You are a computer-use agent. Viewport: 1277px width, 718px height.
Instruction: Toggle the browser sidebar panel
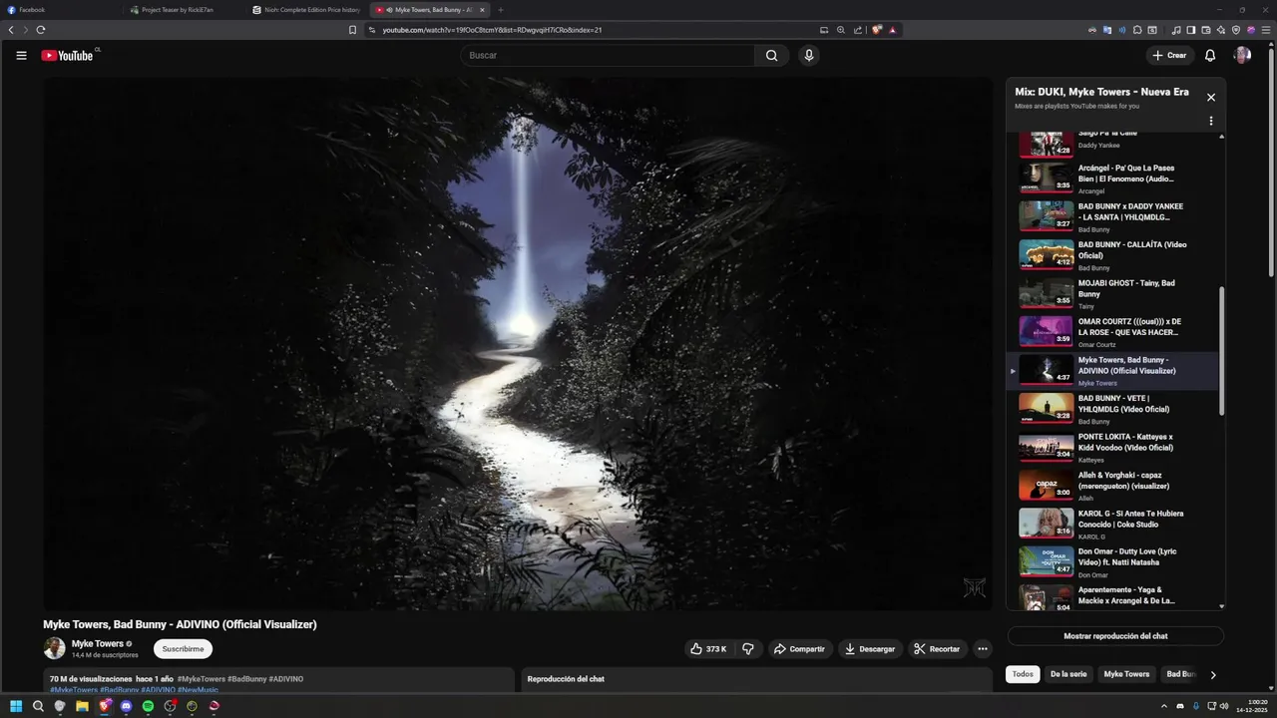(1191, 30)
